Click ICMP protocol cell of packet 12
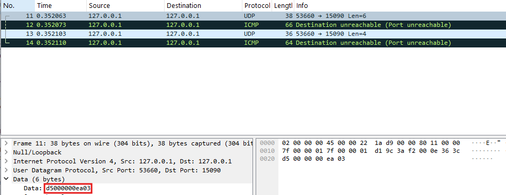Screen dimensions: 506x195 (251, 25)
